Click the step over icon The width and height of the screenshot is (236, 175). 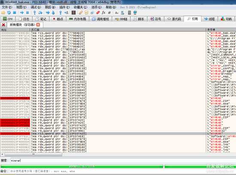coord(40,13)
